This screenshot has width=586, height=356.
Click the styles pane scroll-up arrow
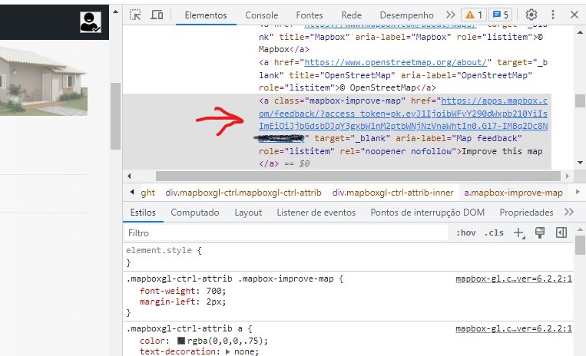580,230
